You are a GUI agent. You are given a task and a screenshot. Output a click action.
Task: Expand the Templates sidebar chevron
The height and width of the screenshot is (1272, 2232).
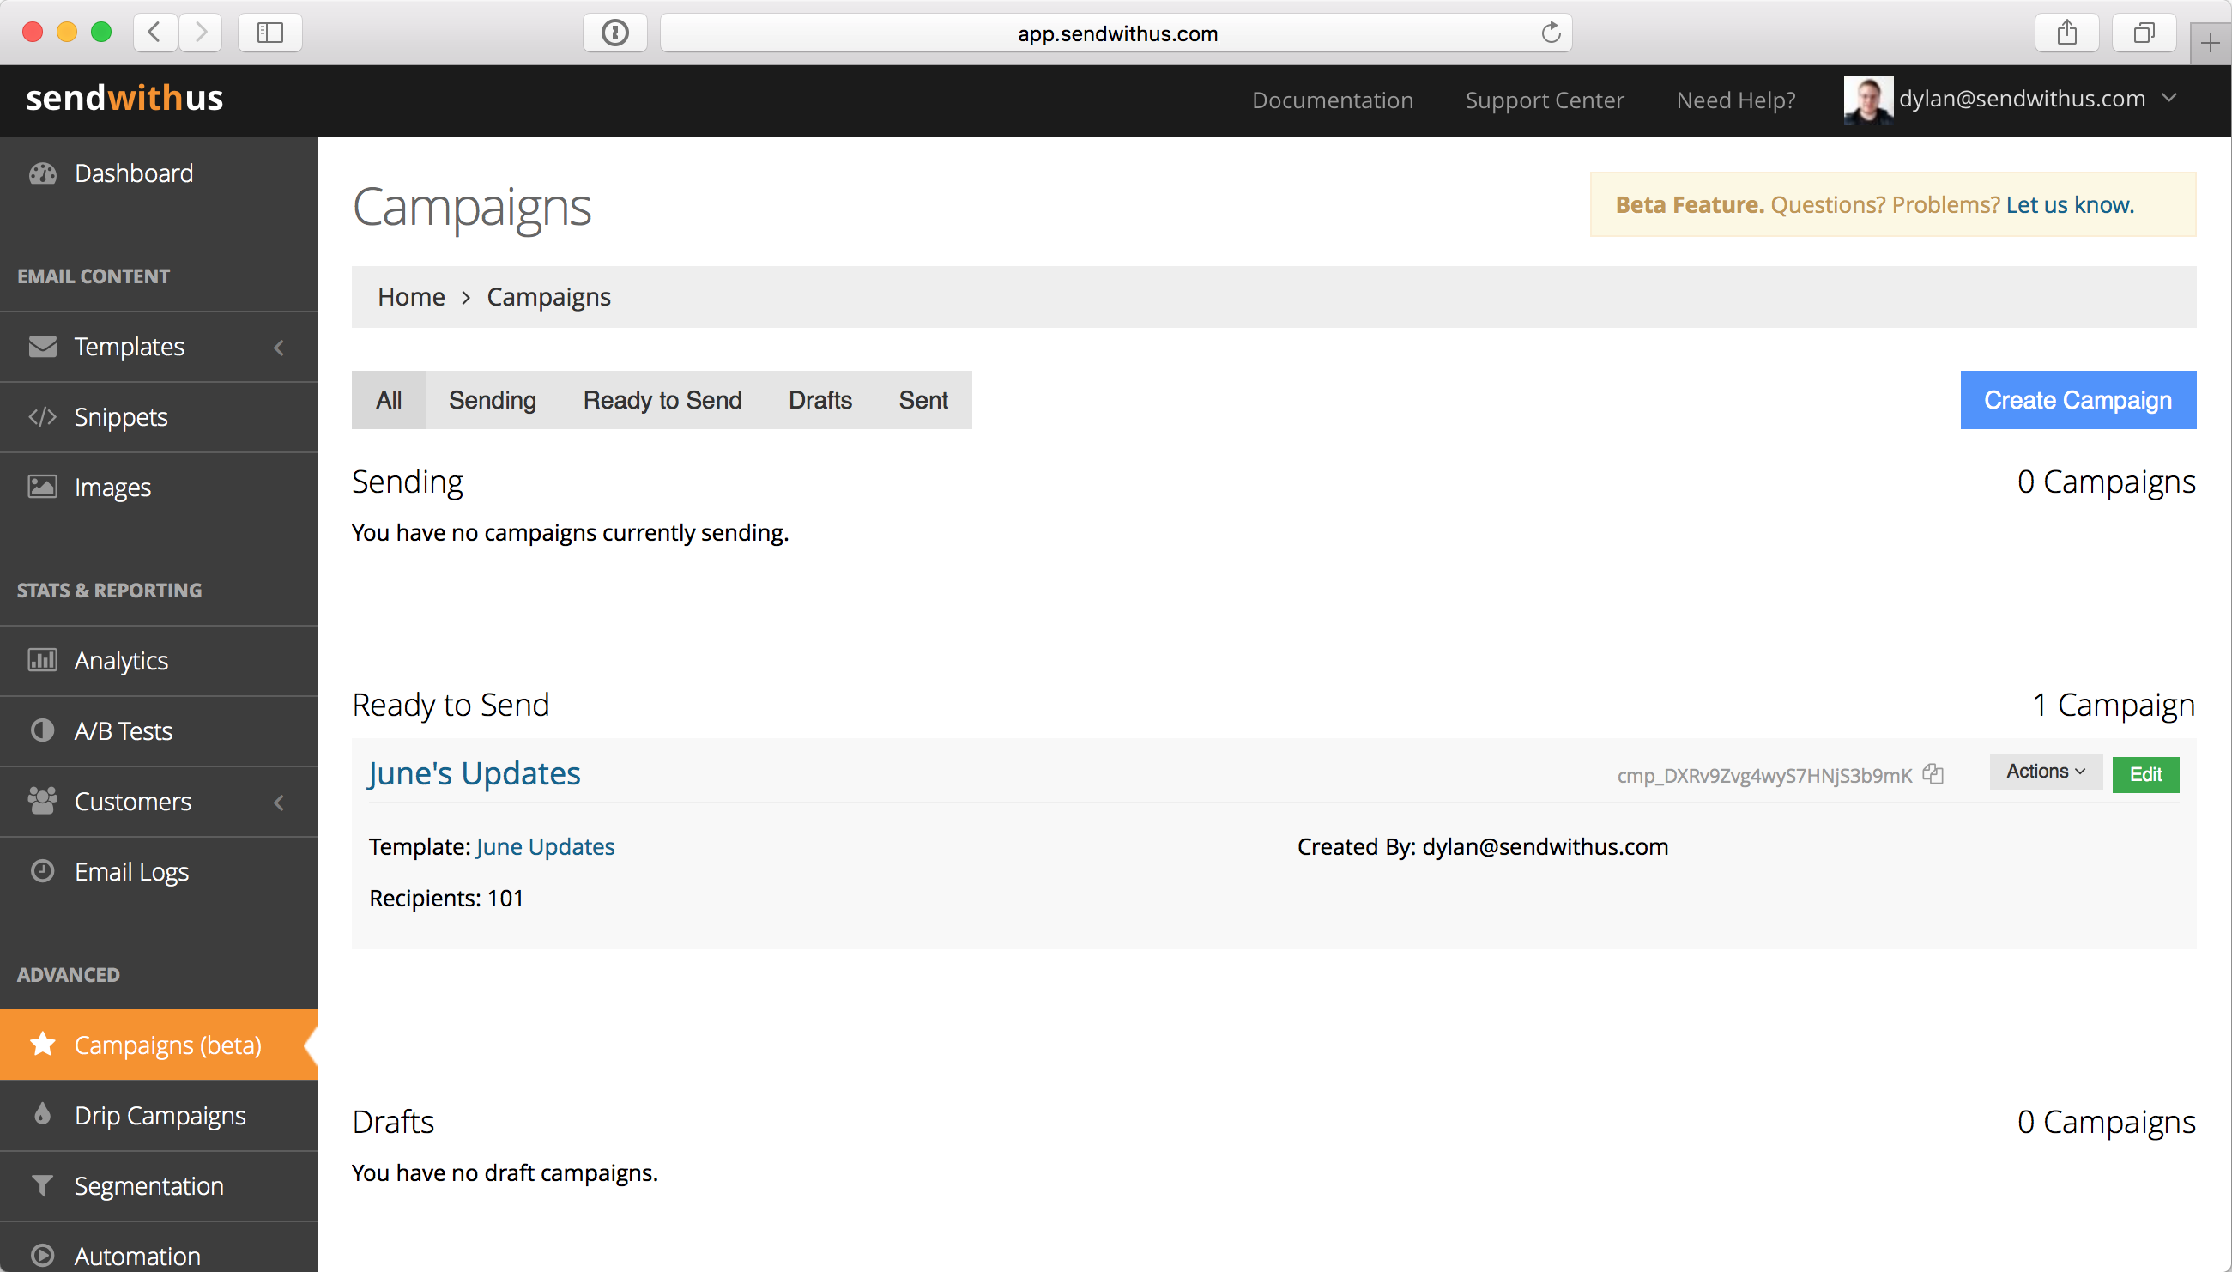point(279,348)
